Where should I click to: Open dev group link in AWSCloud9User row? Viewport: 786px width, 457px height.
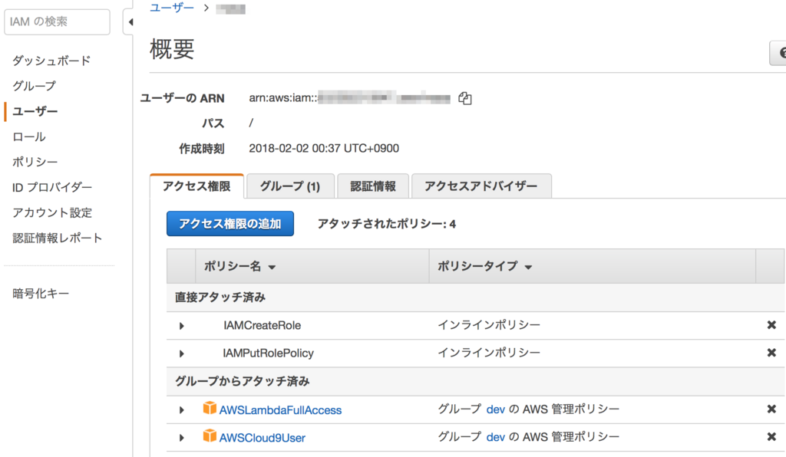[x=495, y=437]
